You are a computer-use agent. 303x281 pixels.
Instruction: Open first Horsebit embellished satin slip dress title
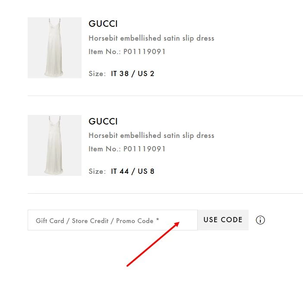(151, 38)
